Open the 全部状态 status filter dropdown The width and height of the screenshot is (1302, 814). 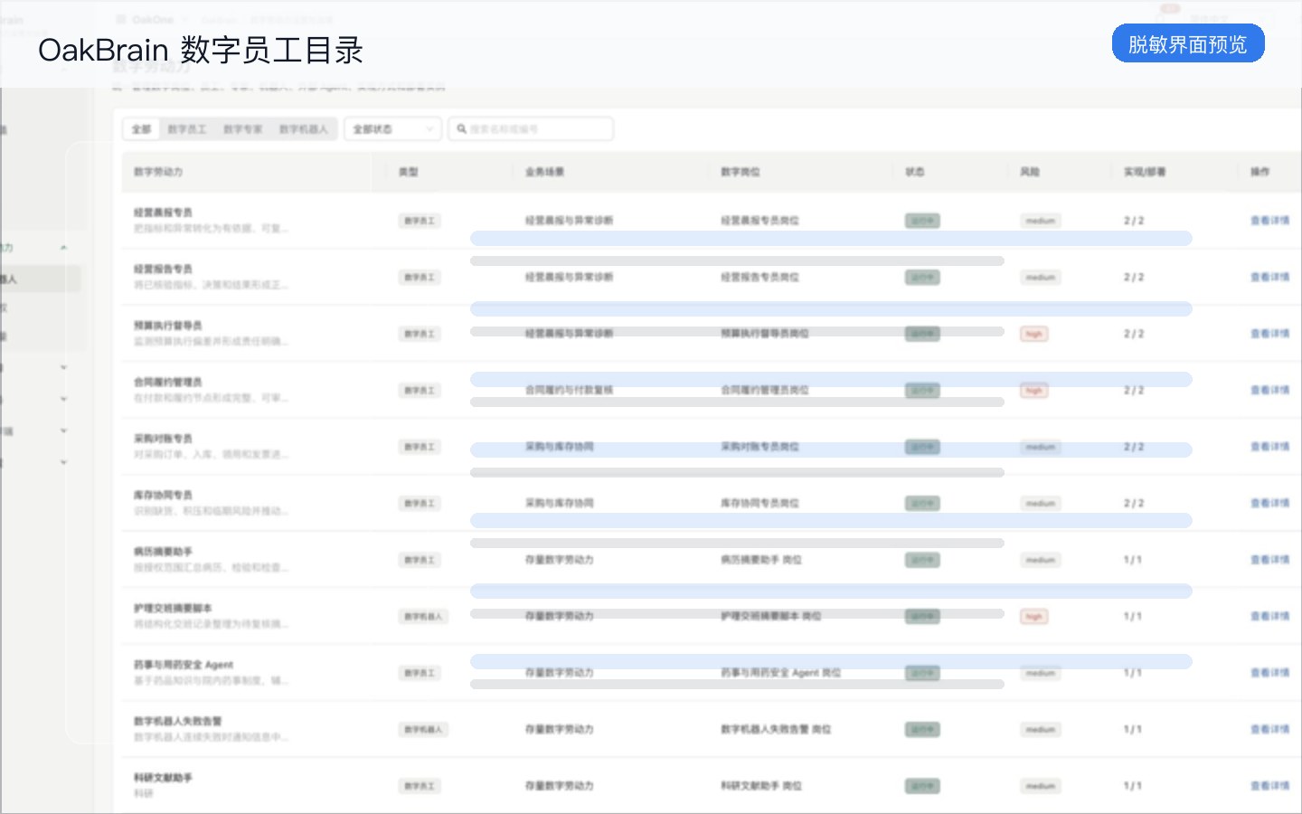394,129
